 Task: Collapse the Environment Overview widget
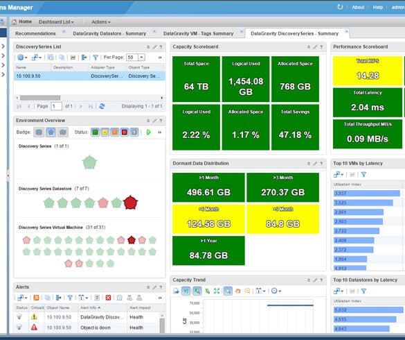coord(148,121)
